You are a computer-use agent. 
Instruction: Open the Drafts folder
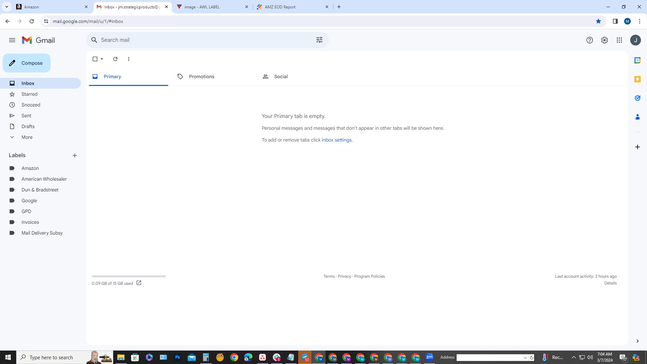point(40,126)
